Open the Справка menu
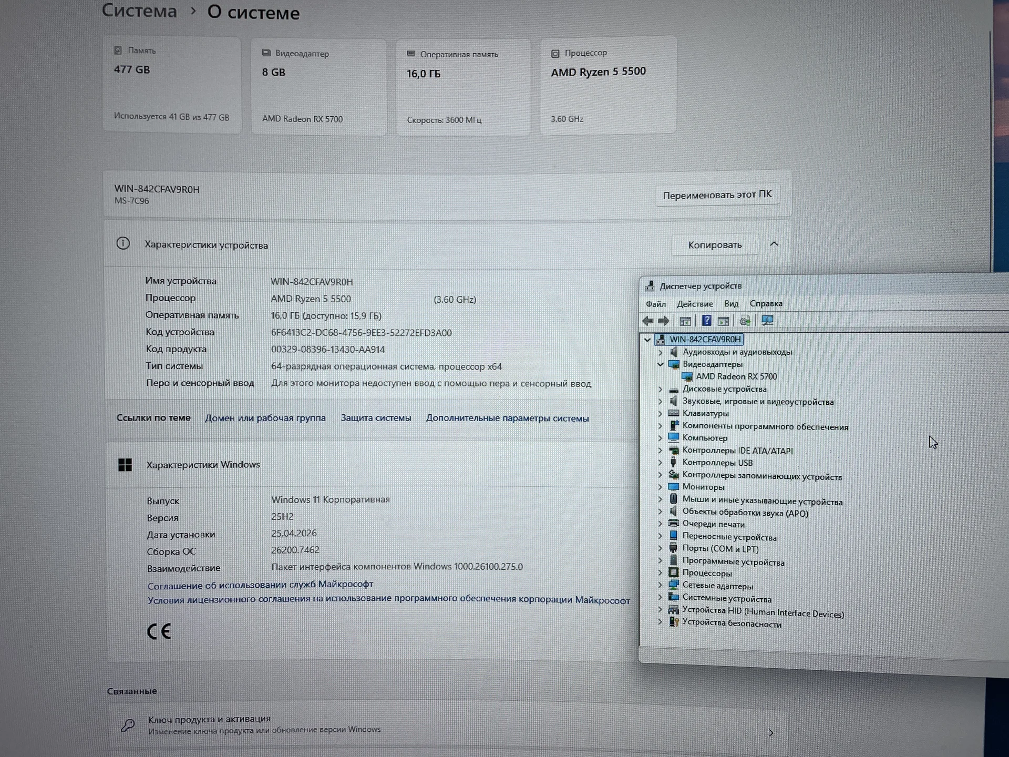 [766, 303]
